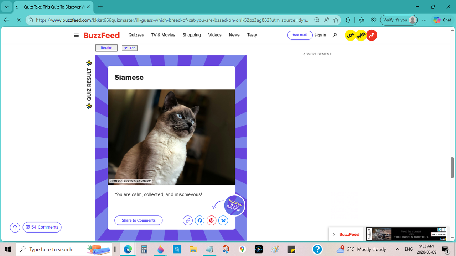
Task: Expand the BuzzFeed bottom ad chevron
Action: point(333,234)
